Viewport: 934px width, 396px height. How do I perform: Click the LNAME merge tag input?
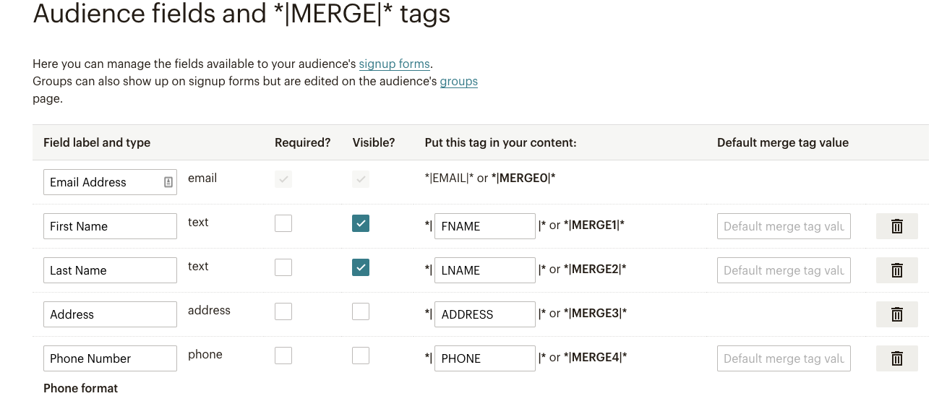coord(484,270)
